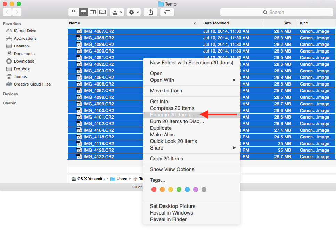Select file IMG_4090.CR2

click(202, 51)
